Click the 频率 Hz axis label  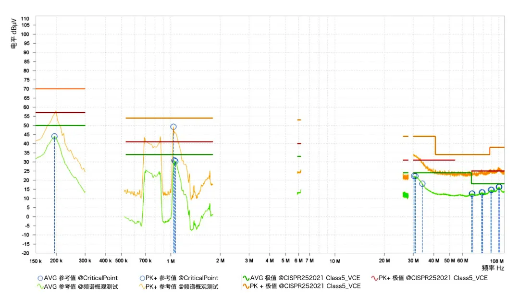coord(493,268)
